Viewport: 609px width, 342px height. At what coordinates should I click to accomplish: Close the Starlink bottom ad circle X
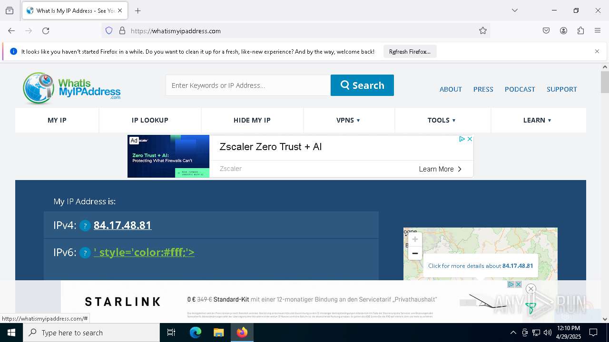click(530, 288)
